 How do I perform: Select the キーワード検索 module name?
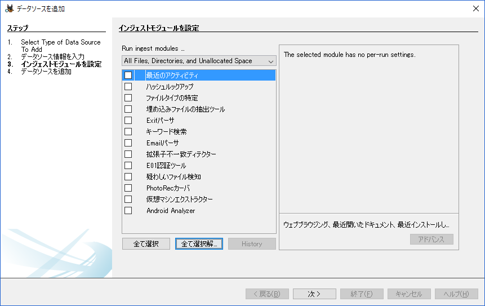[166, 132]
